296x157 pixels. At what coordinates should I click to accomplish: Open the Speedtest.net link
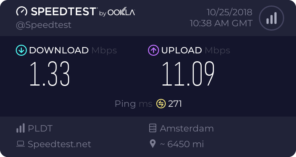59,144
